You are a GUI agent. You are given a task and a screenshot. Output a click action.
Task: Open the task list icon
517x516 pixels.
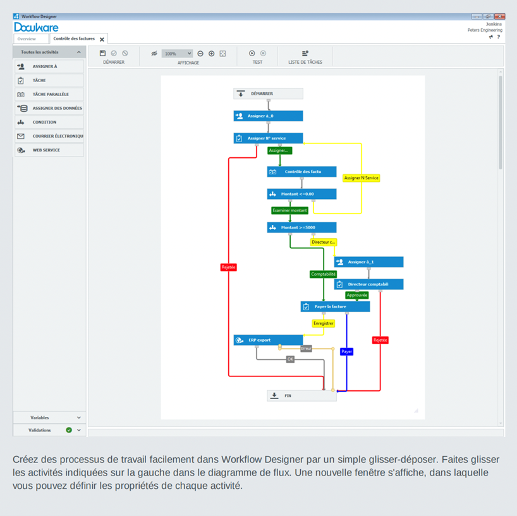click(x=305, y=54)
